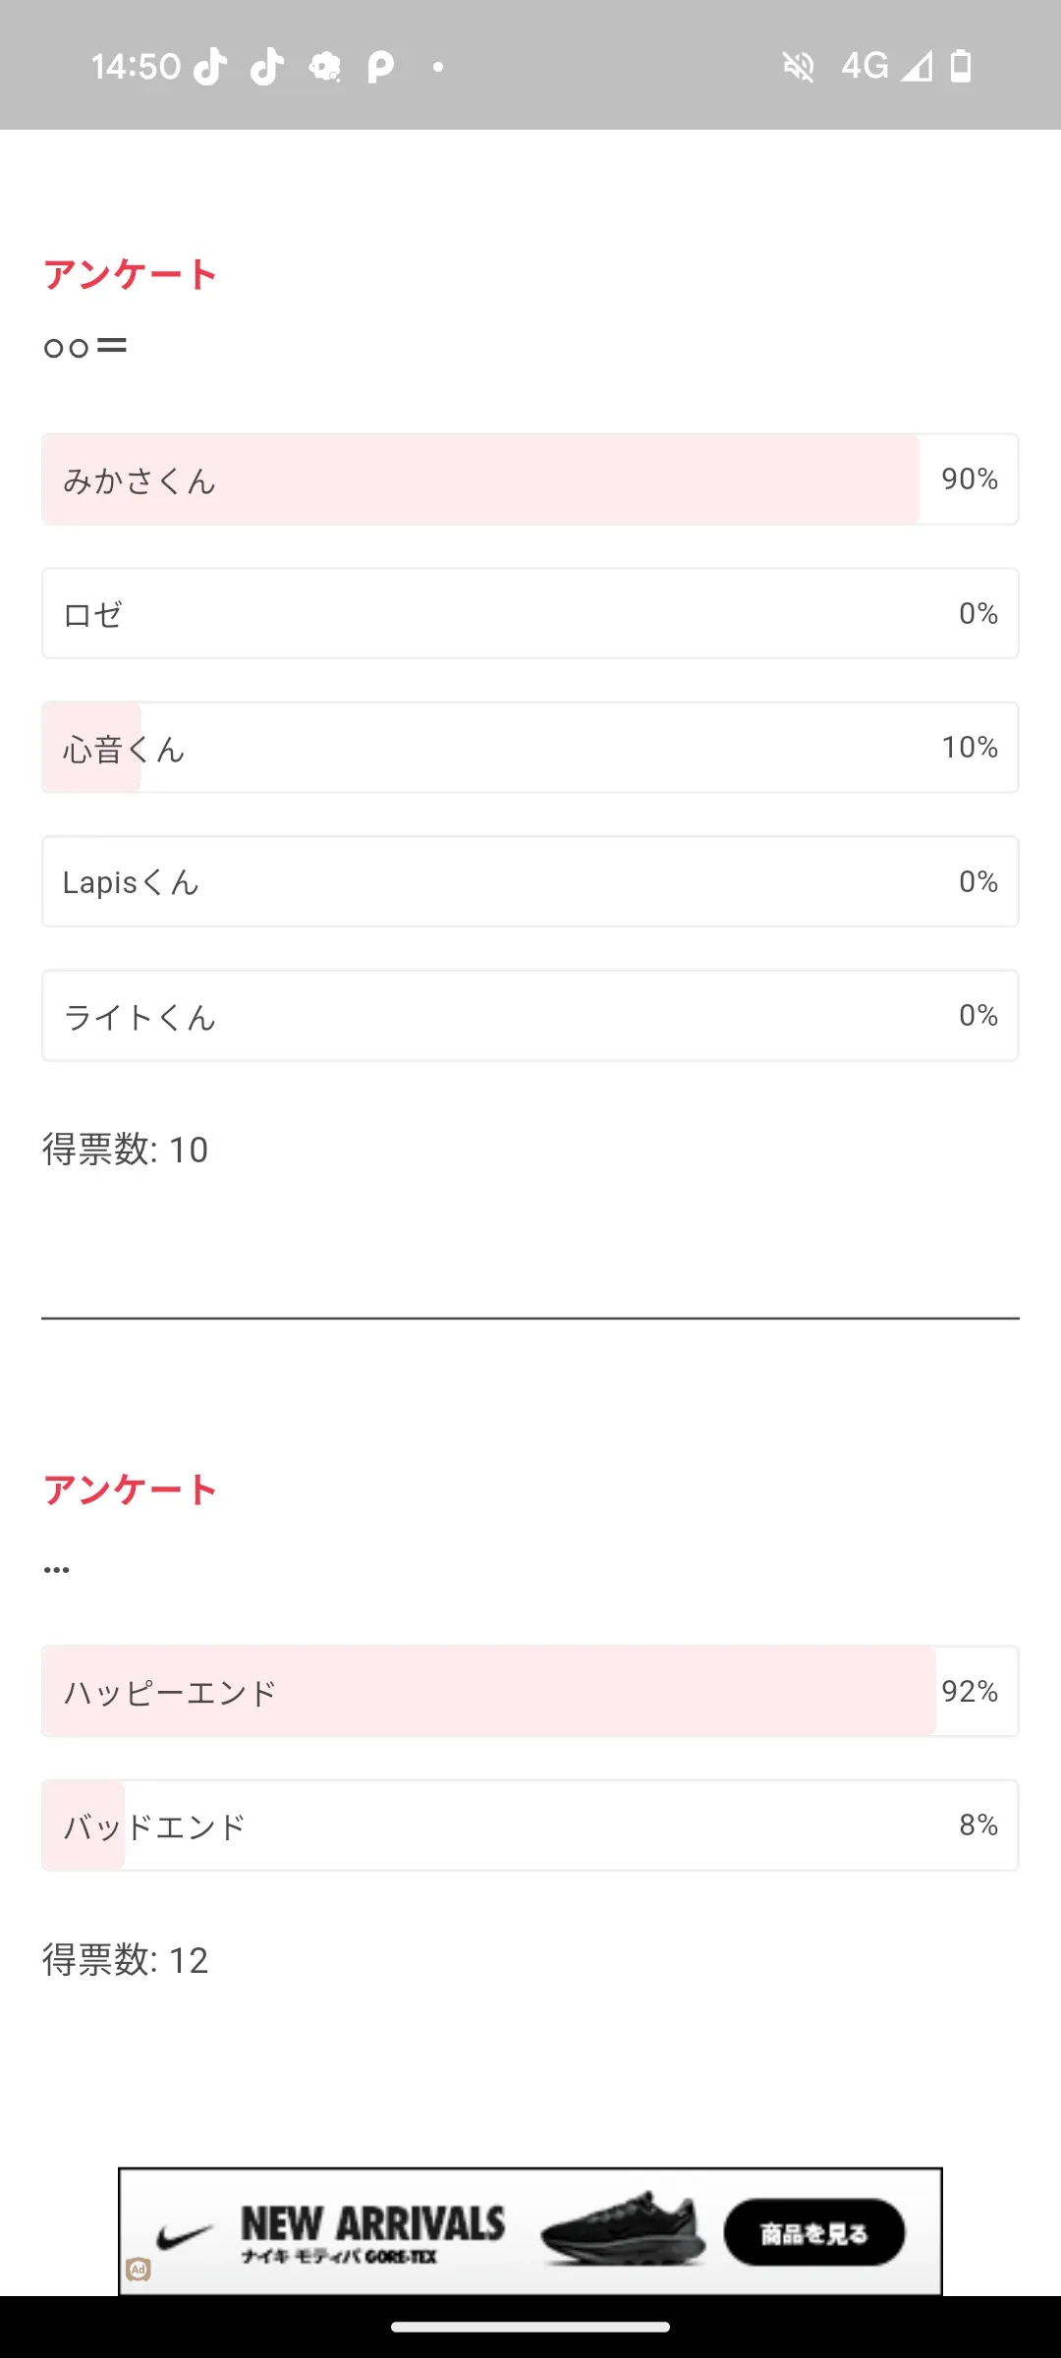Tap the second TikTok notification icon
This screenshot has height=2358, width=1061.
[267, 67]
